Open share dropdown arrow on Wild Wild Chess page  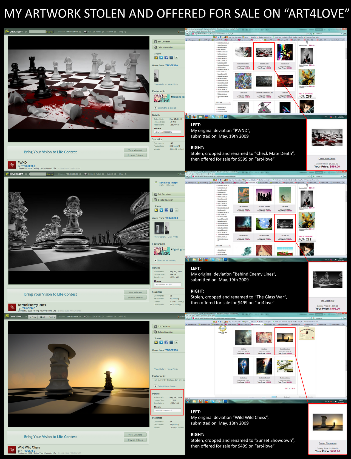[176, 342]
